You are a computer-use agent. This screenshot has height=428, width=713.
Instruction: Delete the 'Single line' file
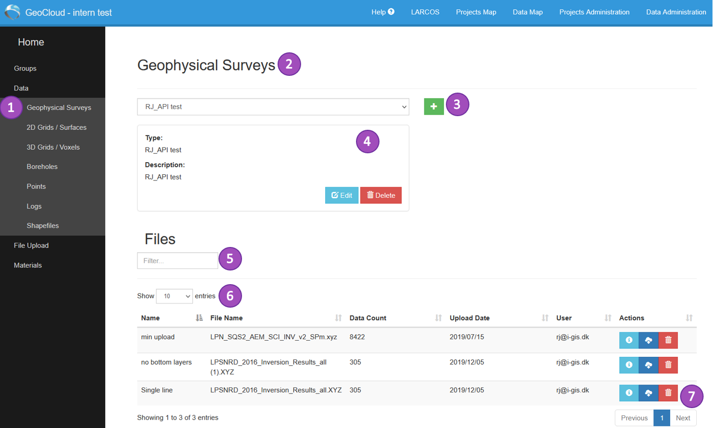(x=668, y=393)
